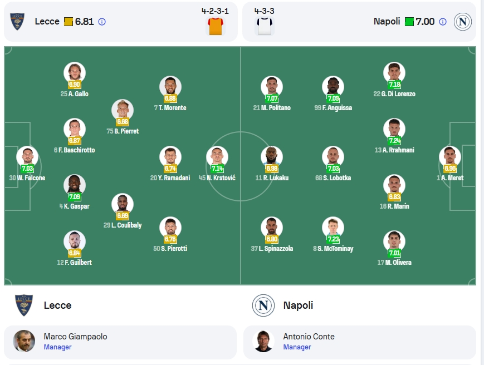Open N. Krstović player avatar
Image resolution: width=484 pixels, height=365 pixels.
pyautogui.click(x=217, y=156)
